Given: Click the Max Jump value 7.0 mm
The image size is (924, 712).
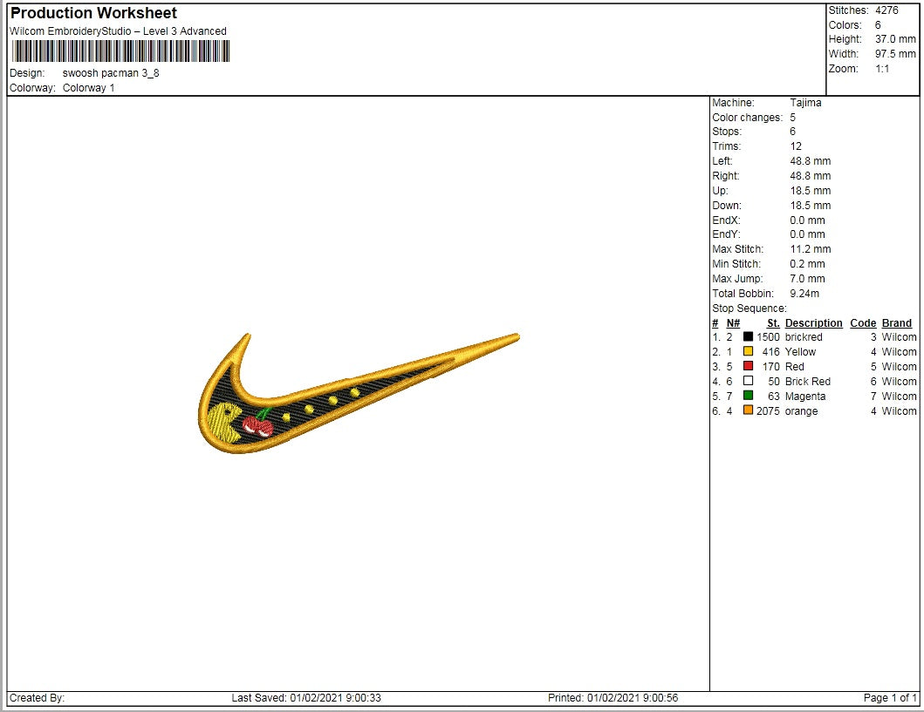Looking at the screenshot, I should [807, 278].
